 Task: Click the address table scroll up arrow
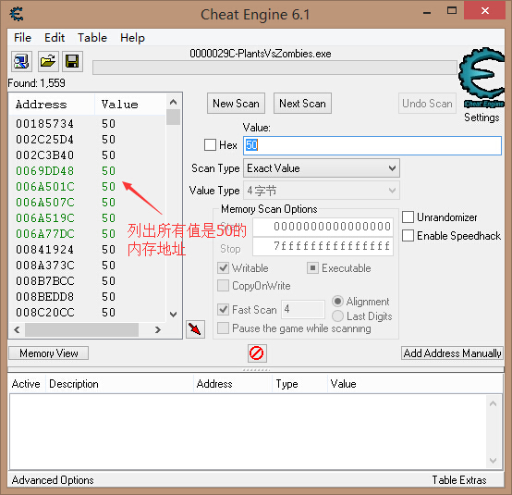494,403
